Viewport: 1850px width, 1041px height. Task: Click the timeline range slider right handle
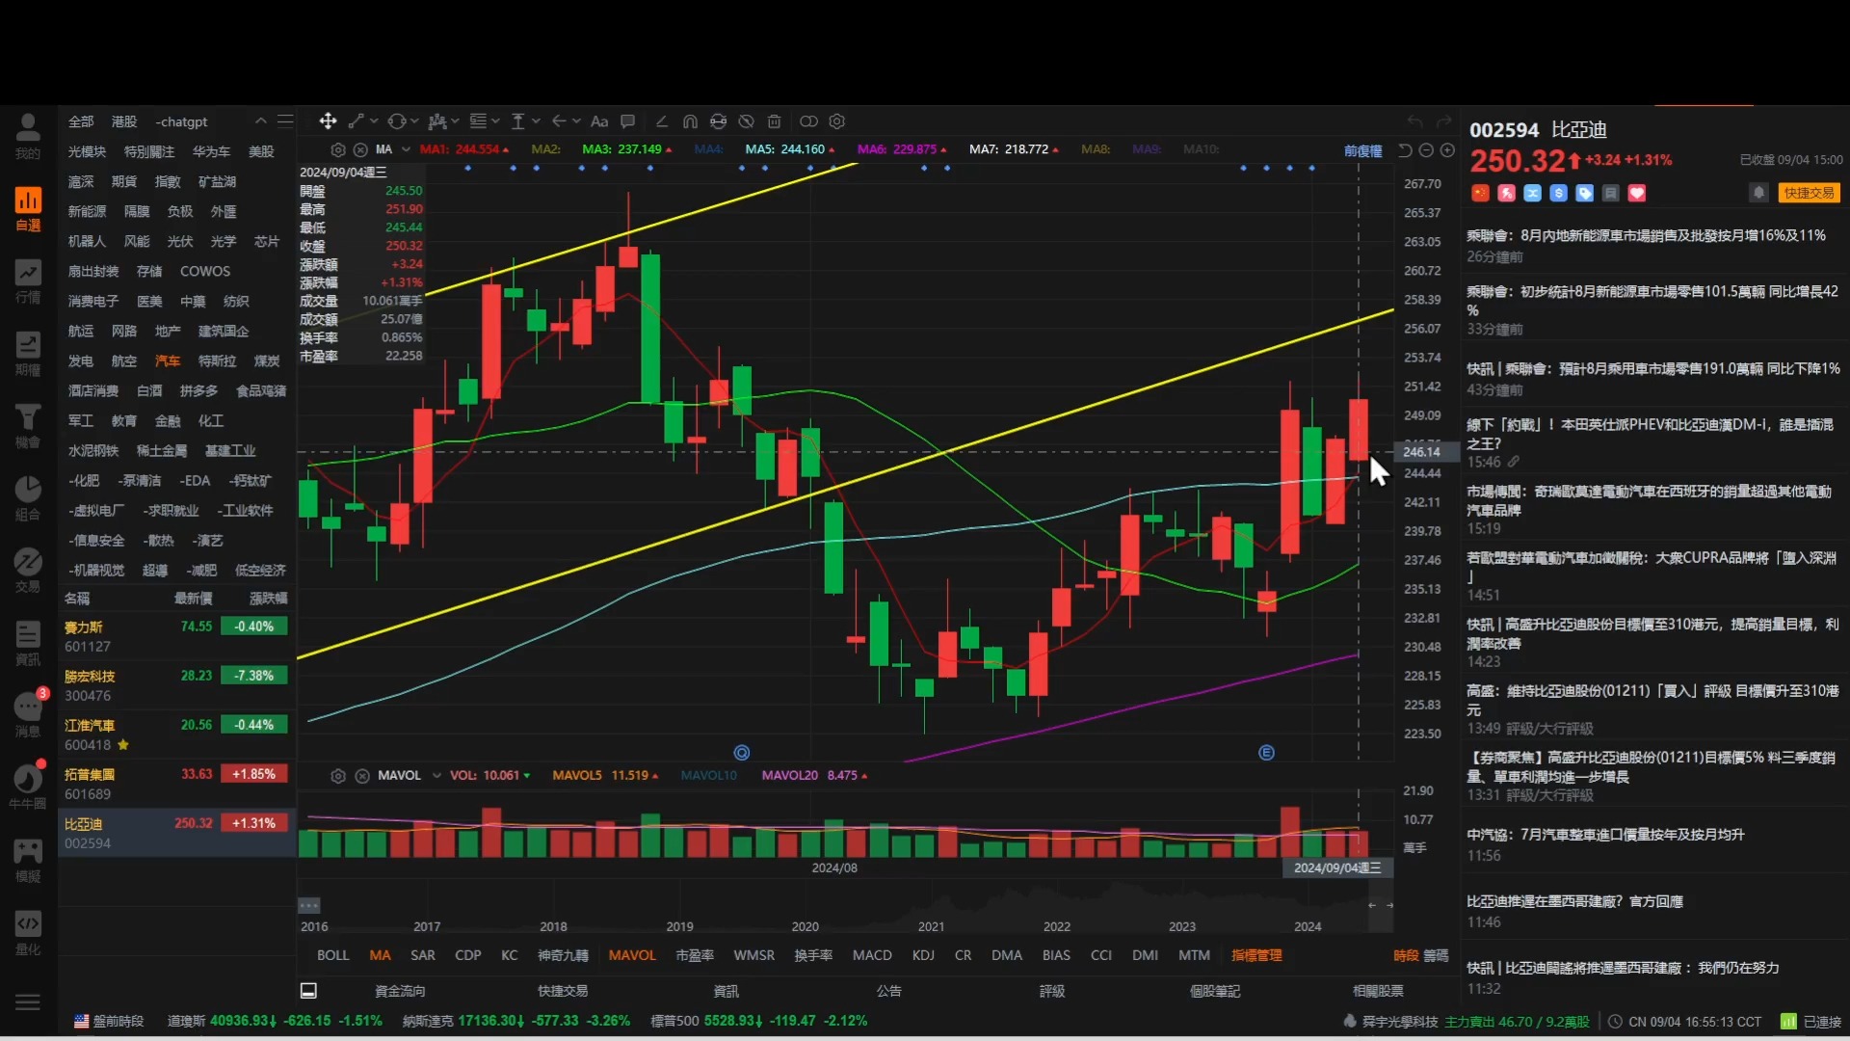pos(1389,905)
